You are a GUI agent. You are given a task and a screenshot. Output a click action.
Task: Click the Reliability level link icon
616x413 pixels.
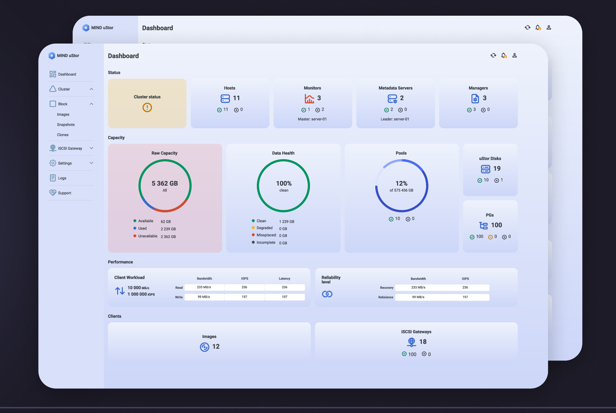tap(327, 294)
